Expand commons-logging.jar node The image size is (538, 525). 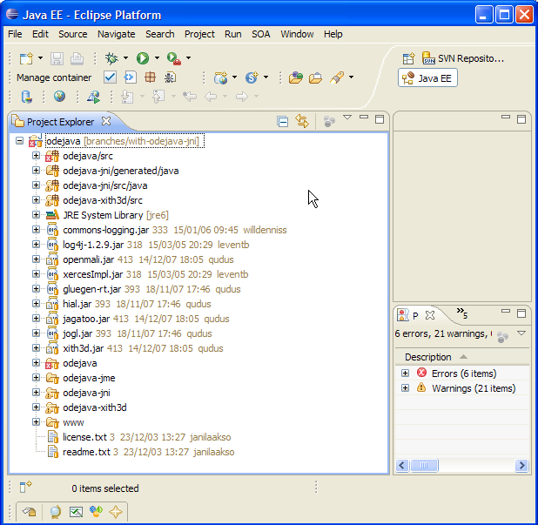click(x=36, y=230)
